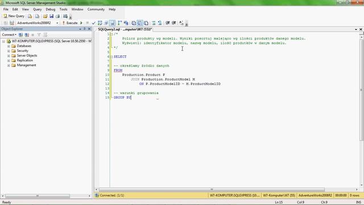The height and width of the screenshot is (205, 364).
Task: Open the File menu
Action: (x=6, y=9)
